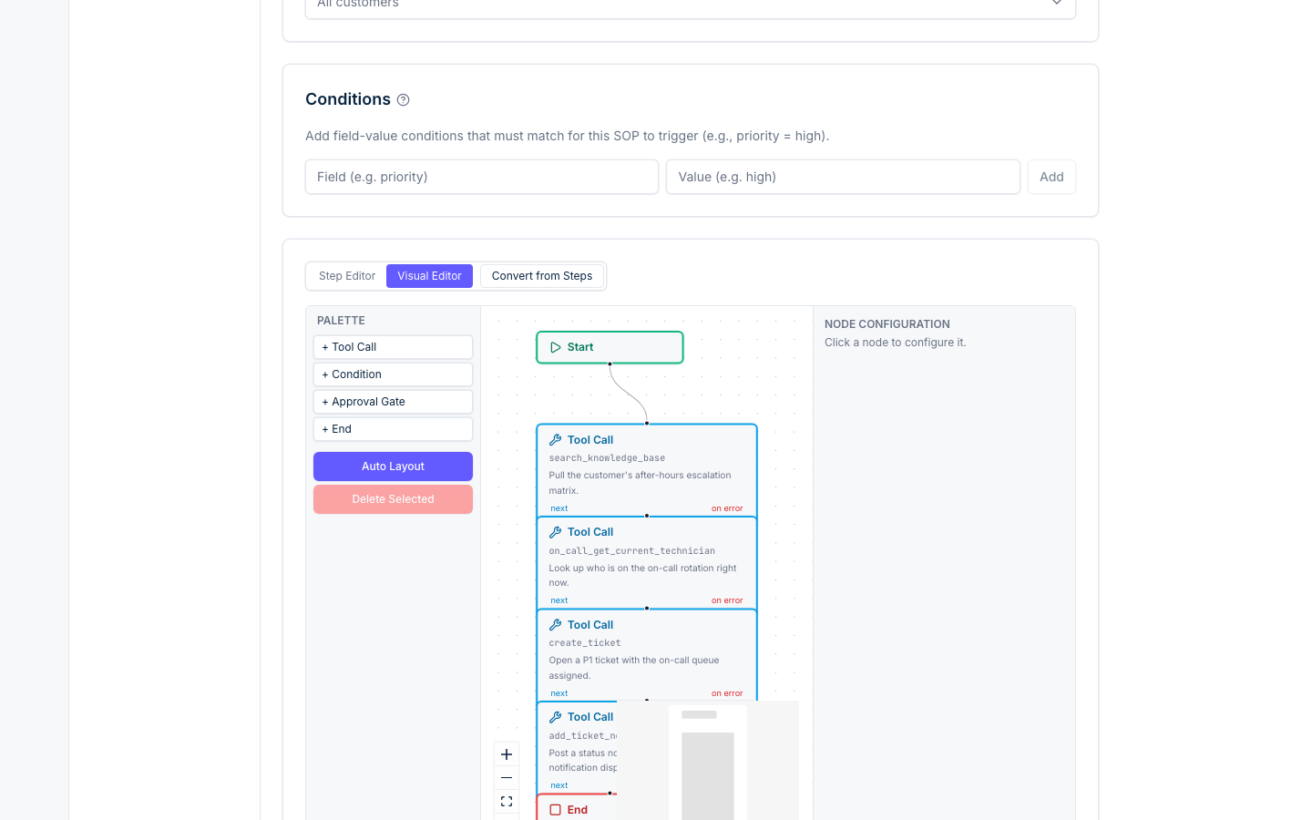Fit the flow view to screen
The height and width of the screenshot is (820, 1312).
[507, 802]
